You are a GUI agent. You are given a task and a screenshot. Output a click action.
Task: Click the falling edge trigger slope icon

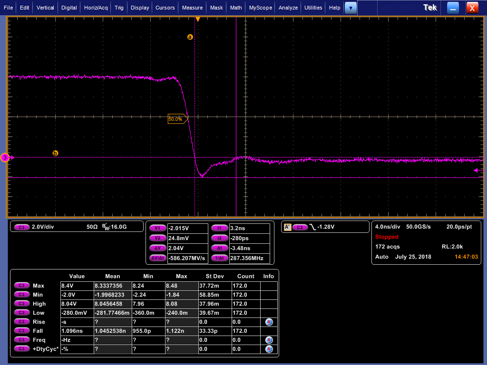[312, 227]
